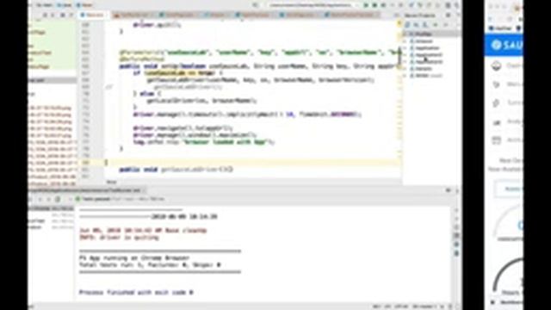The image size is (551, 310).
Task: Click the plus icon in Maven Projects toolbar
Action: click(435, 25)
